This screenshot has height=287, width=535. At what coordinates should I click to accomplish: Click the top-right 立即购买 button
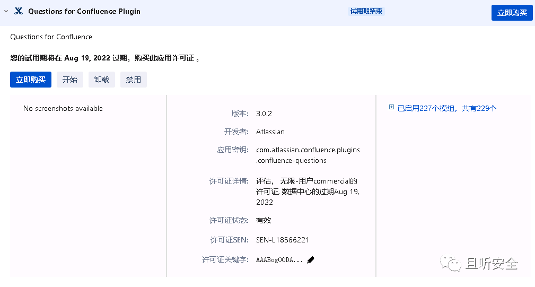(x=512, y=13)
